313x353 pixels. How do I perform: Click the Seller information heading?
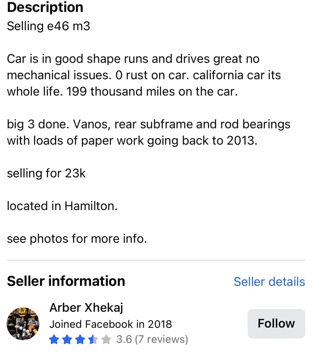66,281
